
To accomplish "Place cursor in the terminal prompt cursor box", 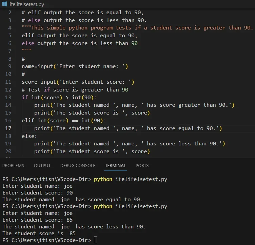I will coord(96,240).
